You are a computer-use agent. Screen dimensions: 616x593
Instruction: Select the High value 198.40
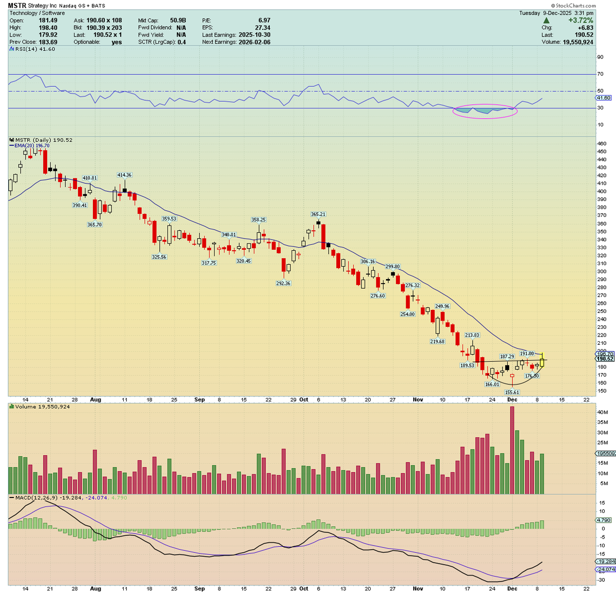click(47, 28)
